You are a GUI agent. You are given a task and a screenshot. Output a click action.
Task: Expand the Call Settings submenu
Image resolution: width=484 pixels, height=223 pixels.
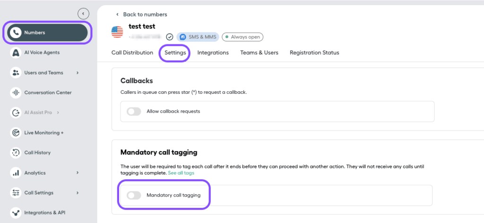78,193
